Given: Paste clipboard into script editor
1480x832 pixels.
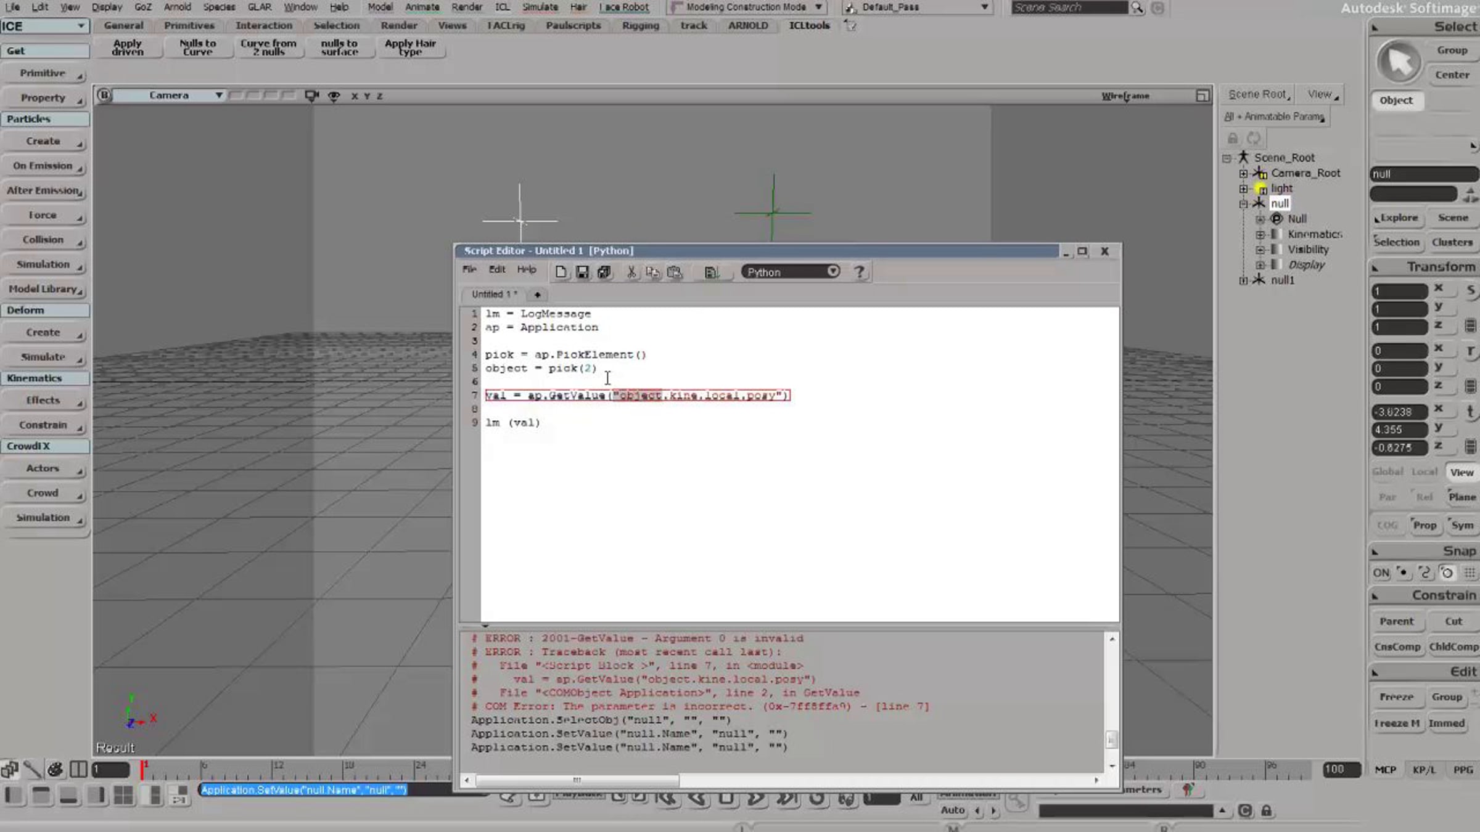Looking at the screenshot, I should (675, 272).
